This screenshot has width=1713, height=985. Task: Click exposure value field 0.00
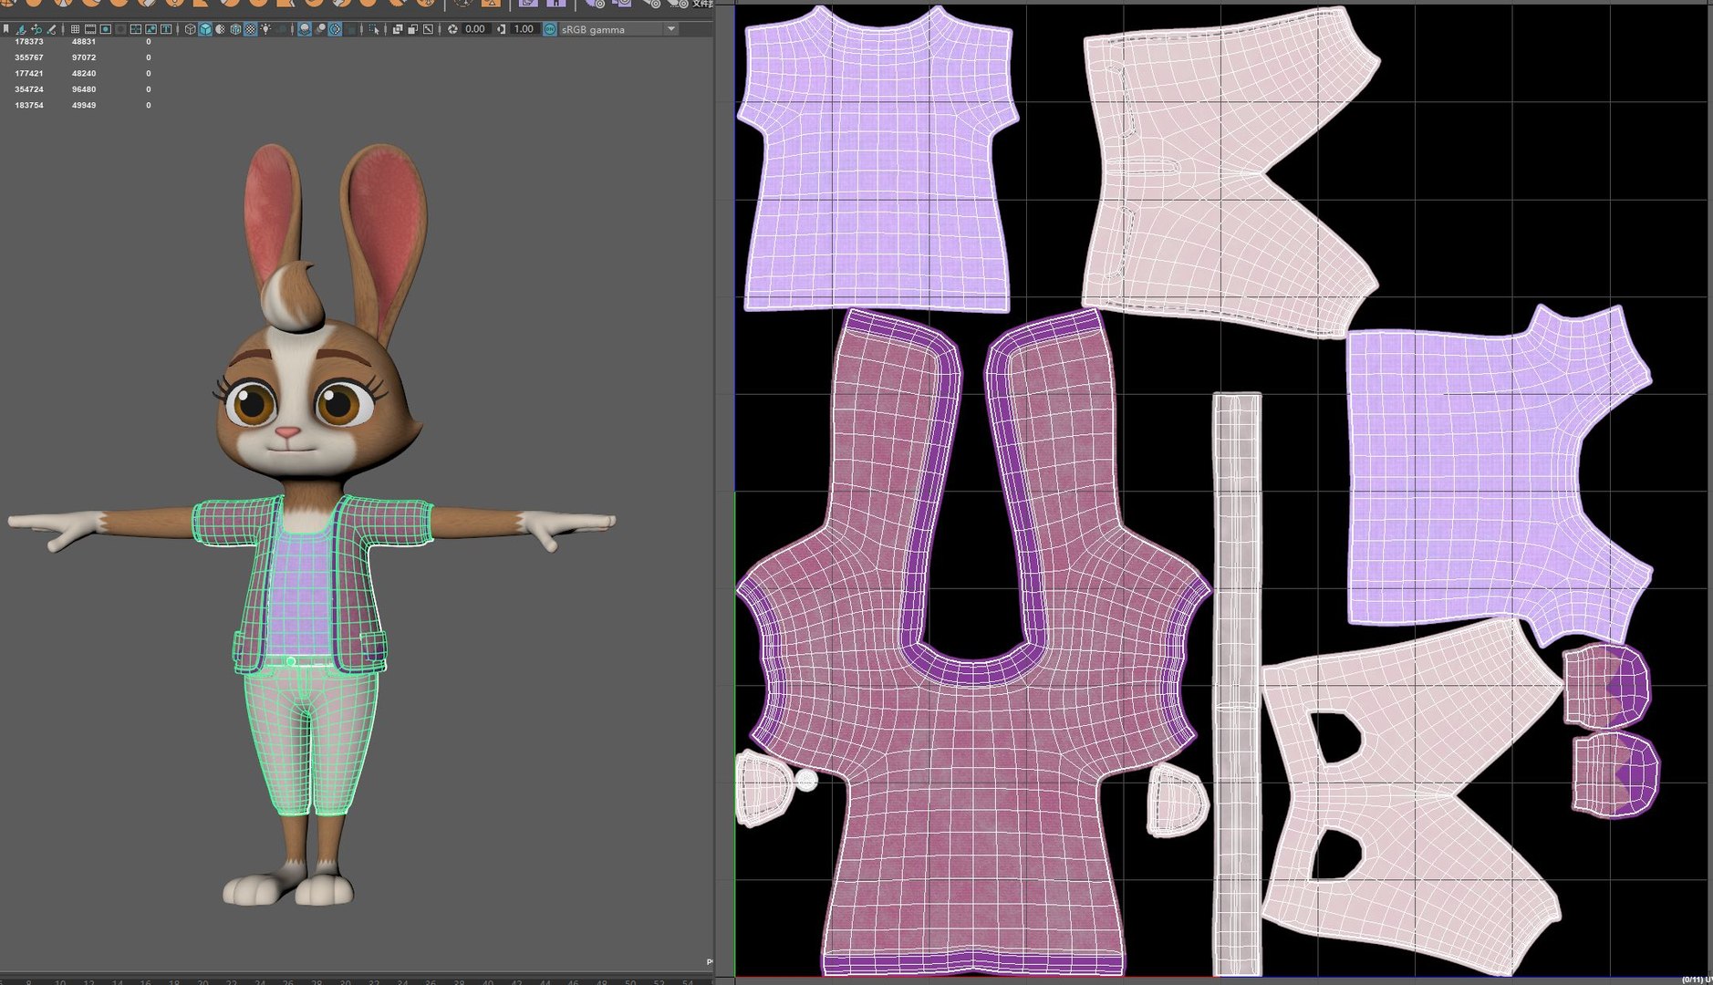coord(475,29)
